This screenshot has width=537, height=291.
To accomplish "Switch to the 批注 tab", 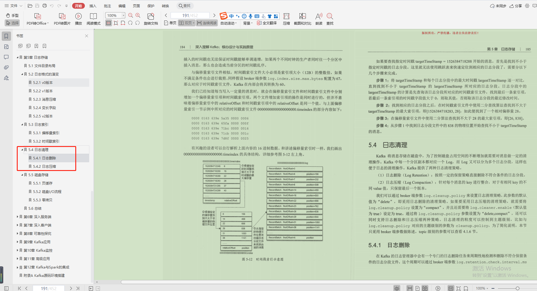I will (107, 6).
